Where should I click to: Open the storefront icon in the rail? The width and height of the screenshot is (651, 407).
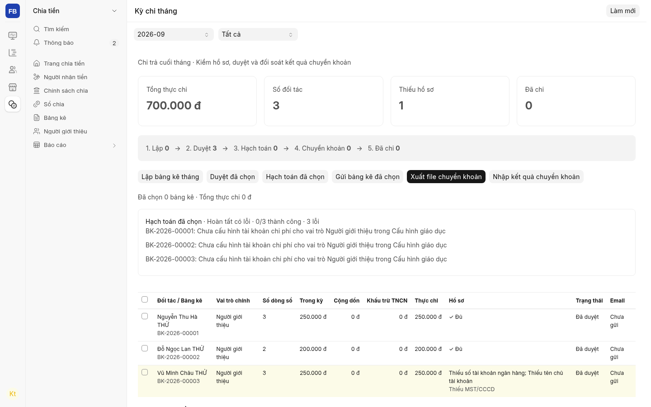pyautogui.click(x=13, y=87)
